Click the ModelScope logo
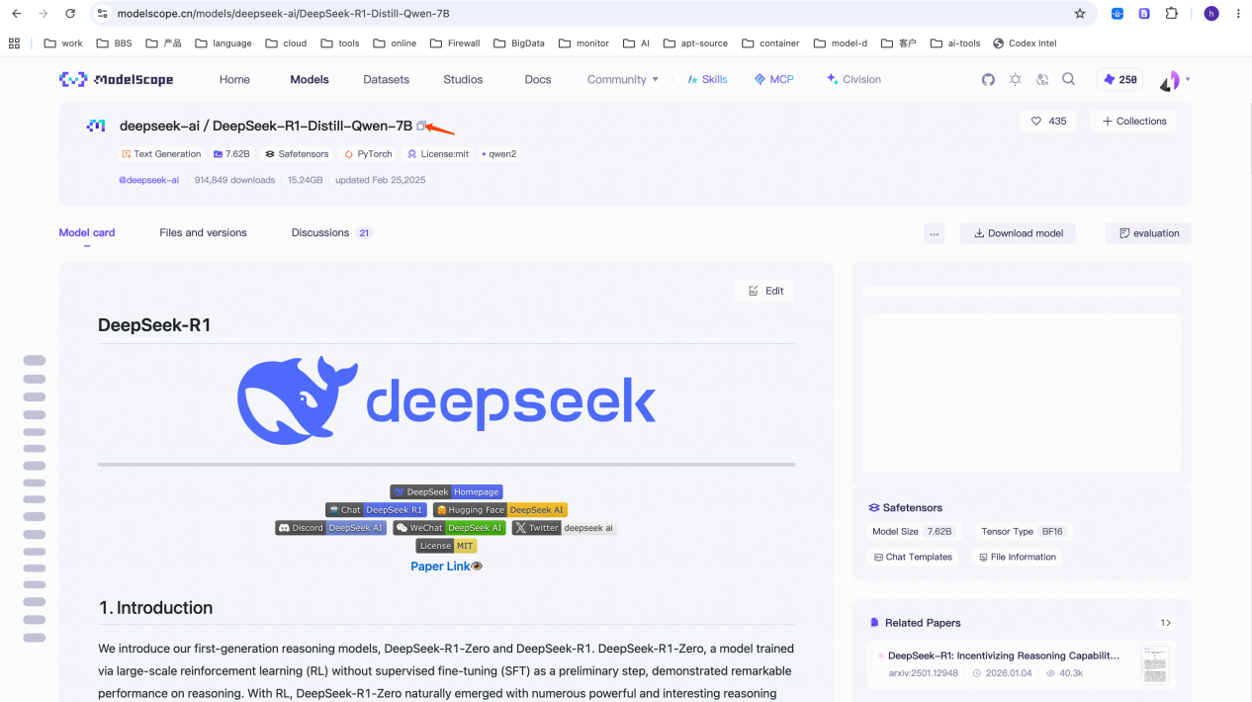 click(116, 79)
